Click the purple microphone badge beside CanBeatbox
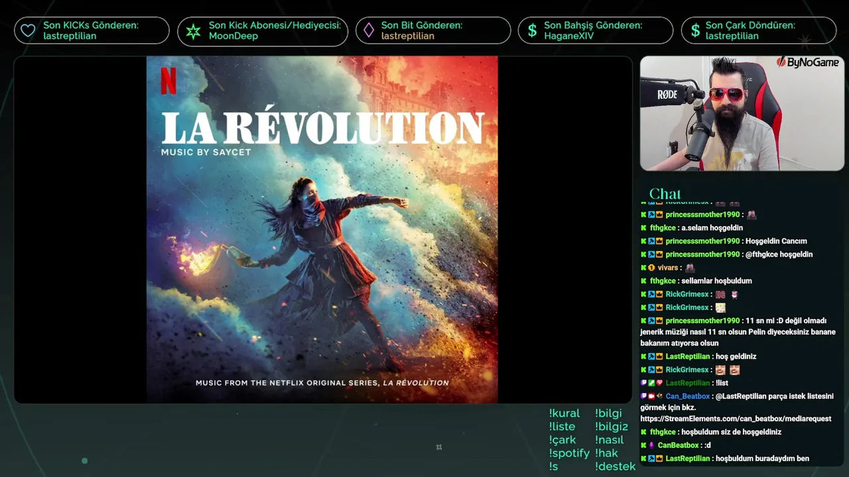This screenshot has width=849, height=477. (651, 445)
